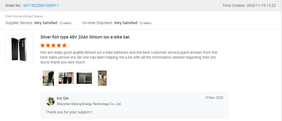Image resolution: width=282 pixels, height=121 pixels.
Task: Click the On-time Shipment Very Satisfied rating
Action: pyautogui.click(x=126, y=23)
